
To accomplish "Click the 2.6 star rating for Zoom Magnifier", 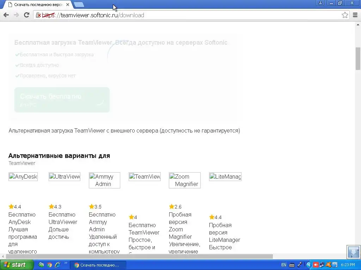I will (x=175, y=207).
